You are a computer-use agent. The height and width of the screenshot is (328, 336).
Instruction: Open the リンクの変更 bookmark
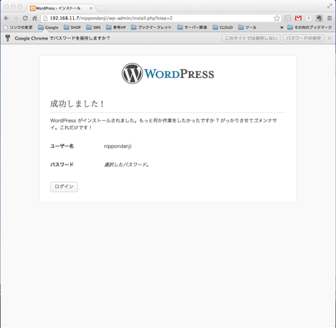click(x=19, y=28)
